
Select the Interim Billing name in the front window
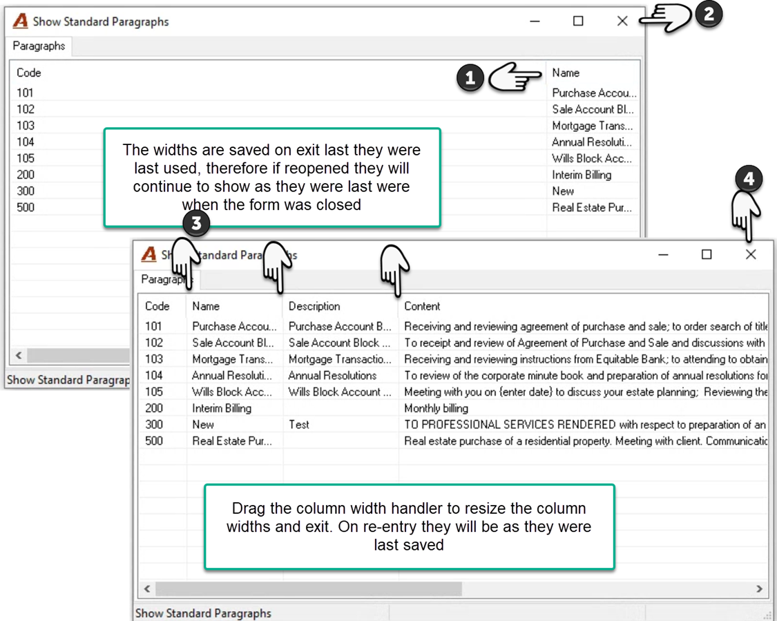point(222,408)
